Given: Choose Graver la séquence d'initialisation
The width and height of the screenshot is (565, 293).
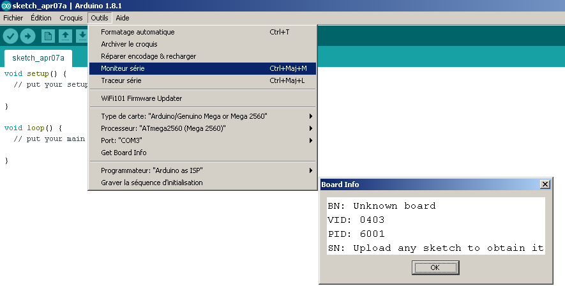Looking at the screenshot, I should pos(202,183).
